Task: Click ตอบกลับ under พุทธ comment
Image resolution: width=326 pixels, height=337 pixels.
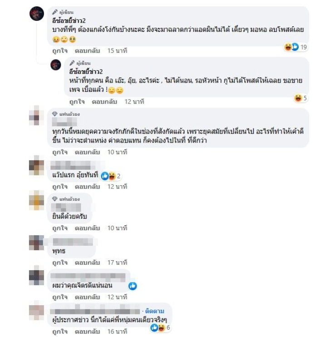Action: click(x=87, y=263)
